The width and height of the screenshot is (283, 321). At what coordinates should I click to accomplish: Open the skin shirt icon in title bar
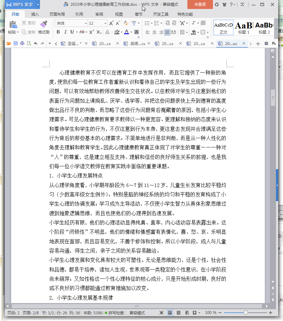pos(224,4)
